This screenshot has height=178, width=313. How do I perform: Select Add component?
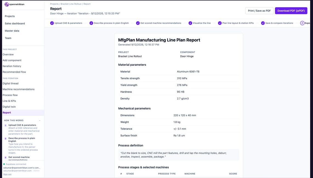click(x=12, y=60)
